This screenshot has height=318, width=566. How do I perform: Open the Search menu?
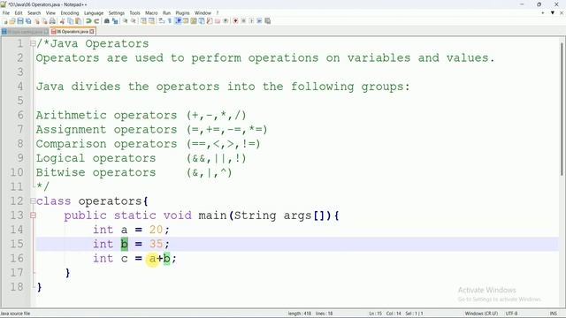tap(34, 13)
